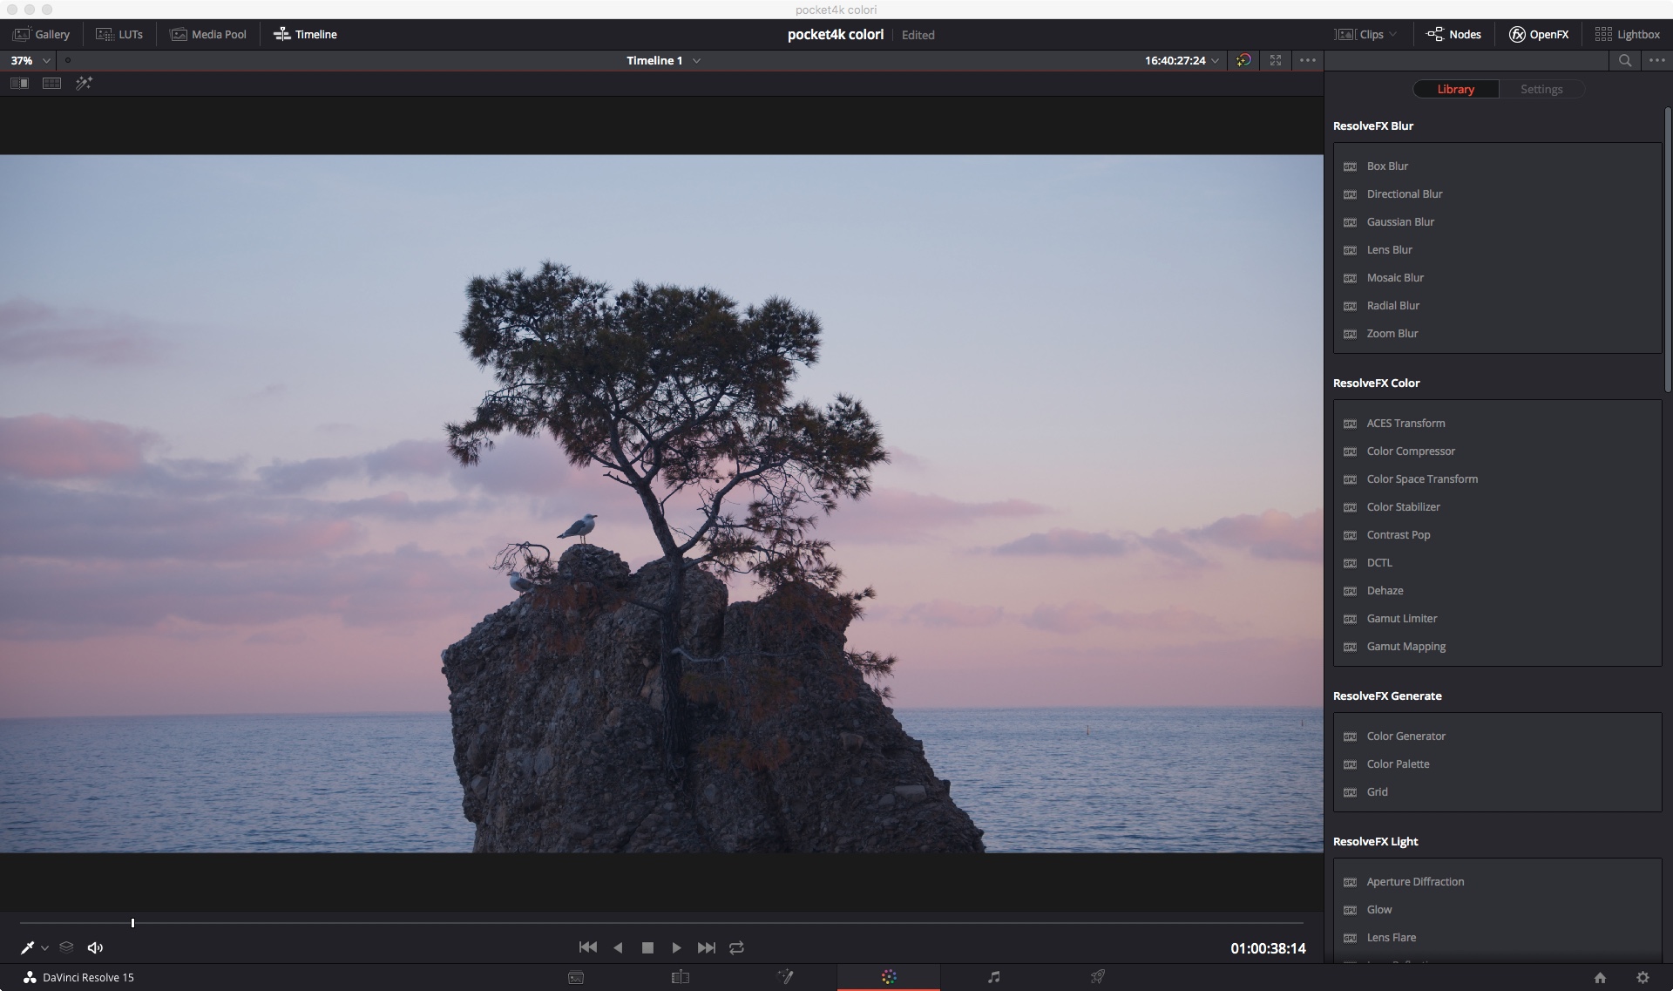The image size is (1673, 991).
Task: Open OpenFX panel three-dot options
Action: pyautogui.click(x=1657, y=60)
